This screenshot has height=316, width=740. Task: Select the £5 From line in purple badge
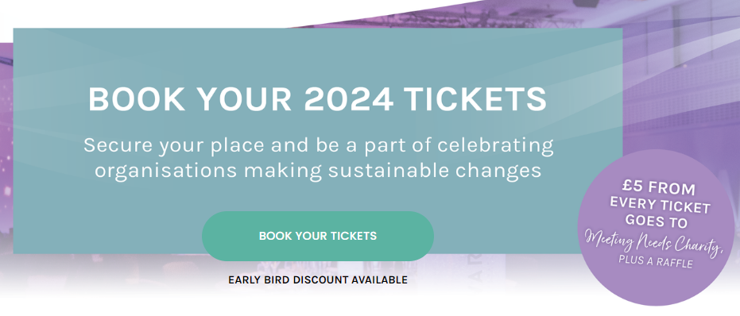pos(659,187)
